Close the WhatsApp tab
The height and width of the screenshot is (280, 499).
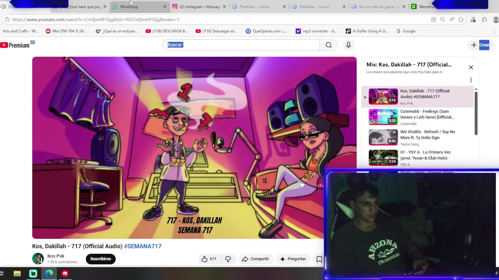pos(165,7)
